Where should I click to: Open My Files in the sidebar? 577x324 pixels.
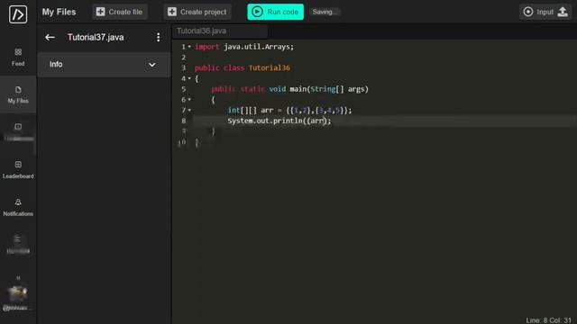tap(18, 94)
